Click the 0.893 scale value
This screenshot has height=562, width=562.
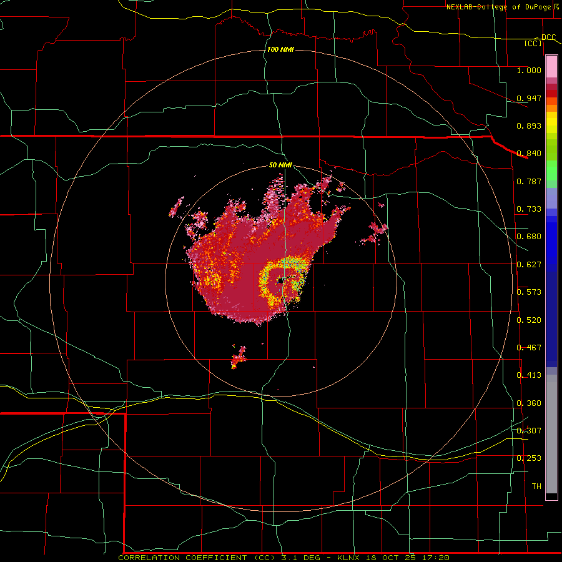coord(529,126)
